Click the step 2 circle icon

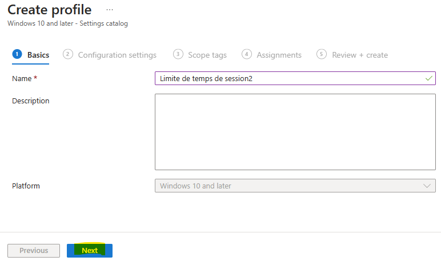[x=68, y=54]
